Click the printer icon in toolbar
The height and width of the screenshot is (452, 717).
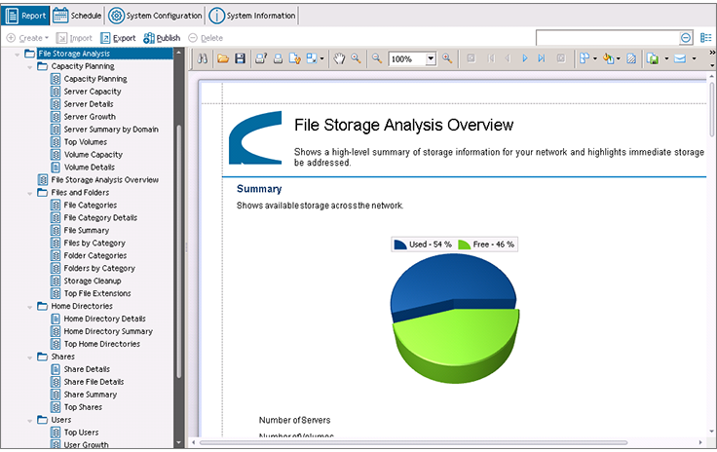coord(278,58)
